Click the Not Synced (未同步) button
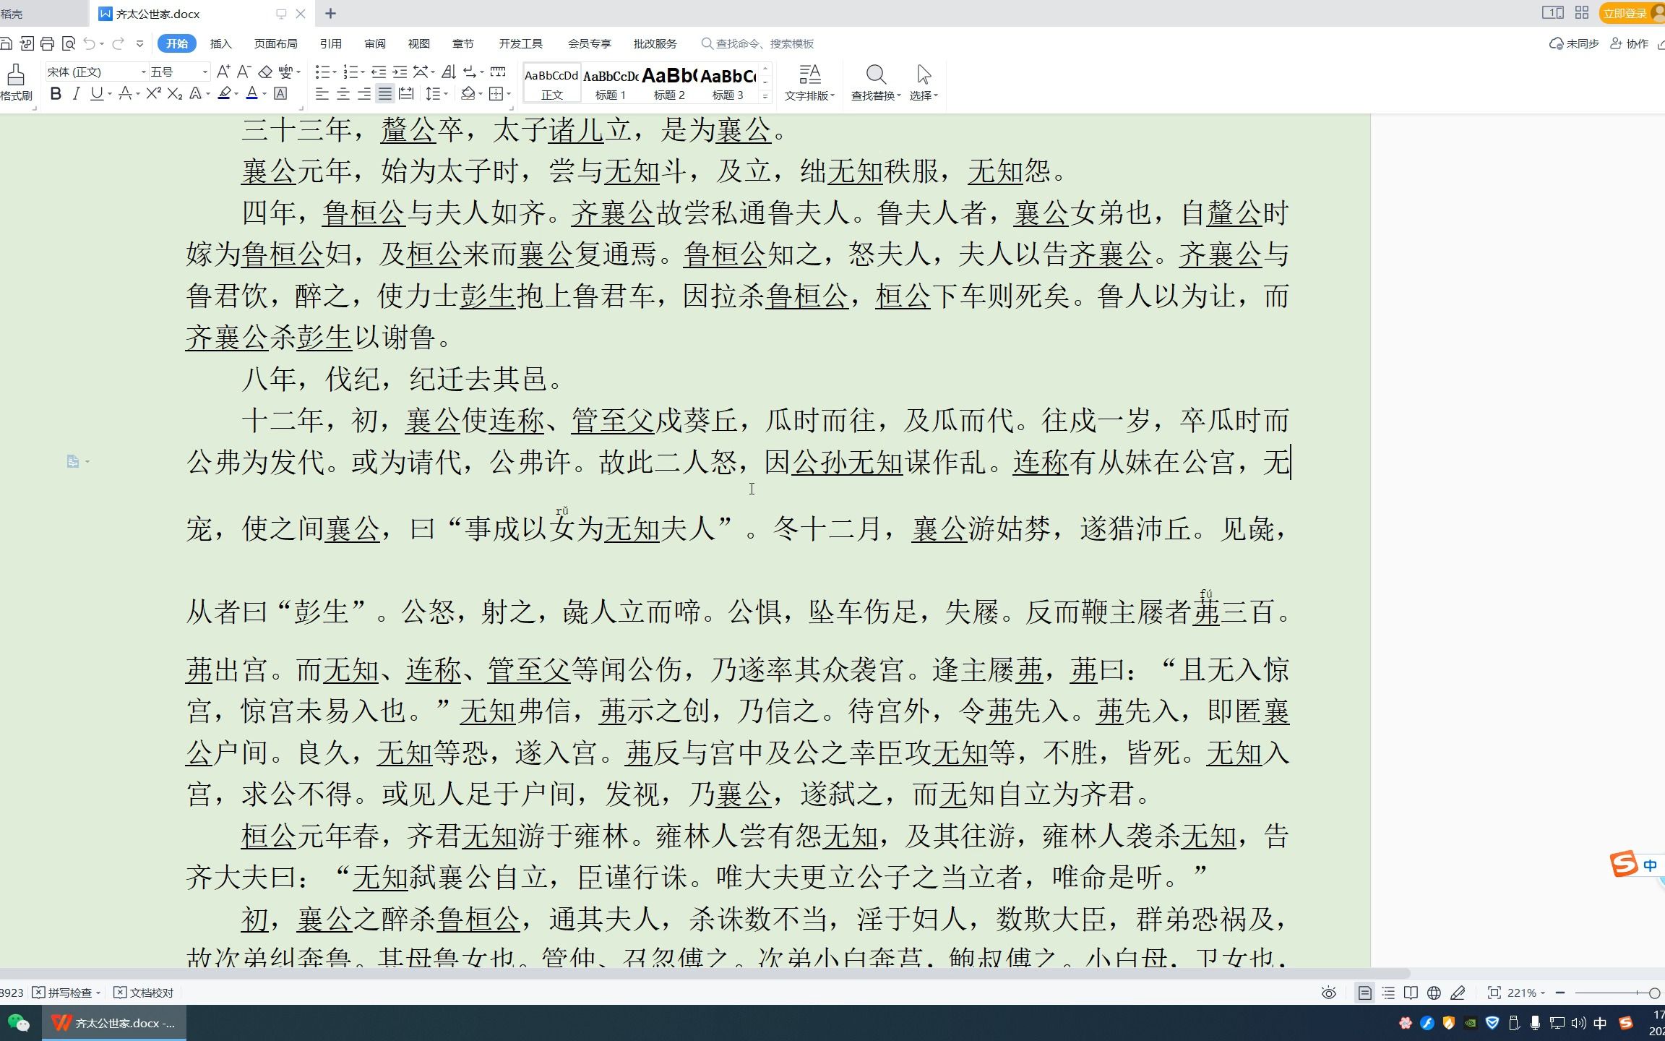1665x1041 pixels. (x=1574, y=43)
